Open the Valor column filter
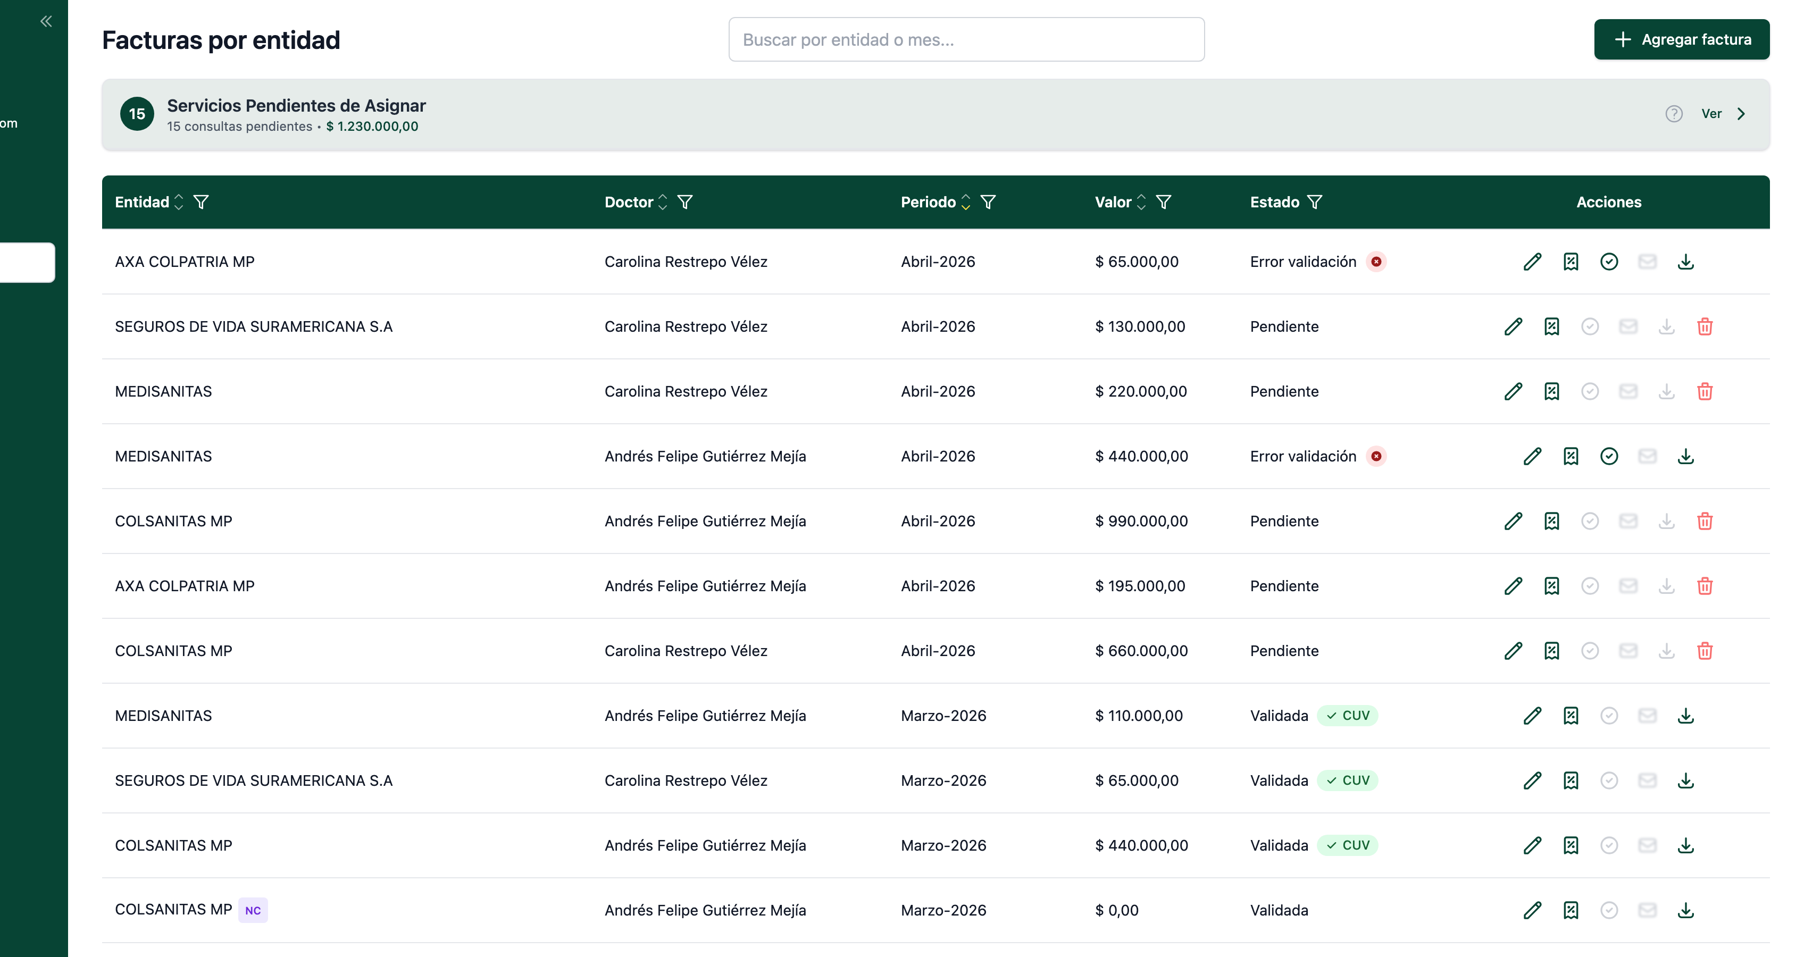The image size is (1804, 957). (1163, 203)
